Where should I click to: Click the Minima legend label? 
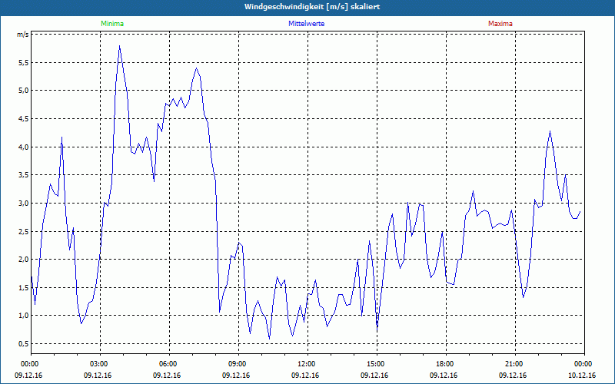coord(112,24)
